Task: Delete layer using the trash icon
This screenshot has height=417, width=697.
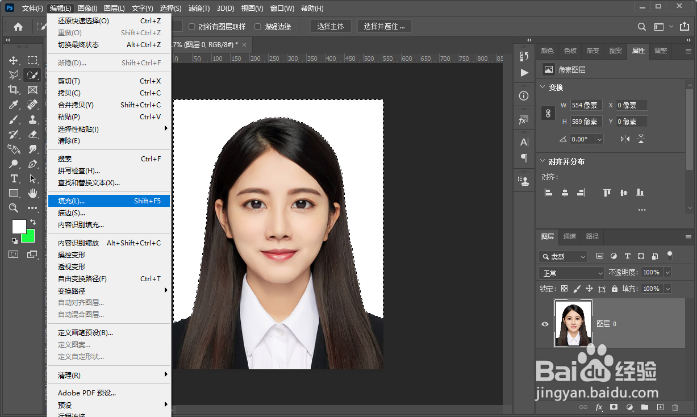Action: click(675, 407)
